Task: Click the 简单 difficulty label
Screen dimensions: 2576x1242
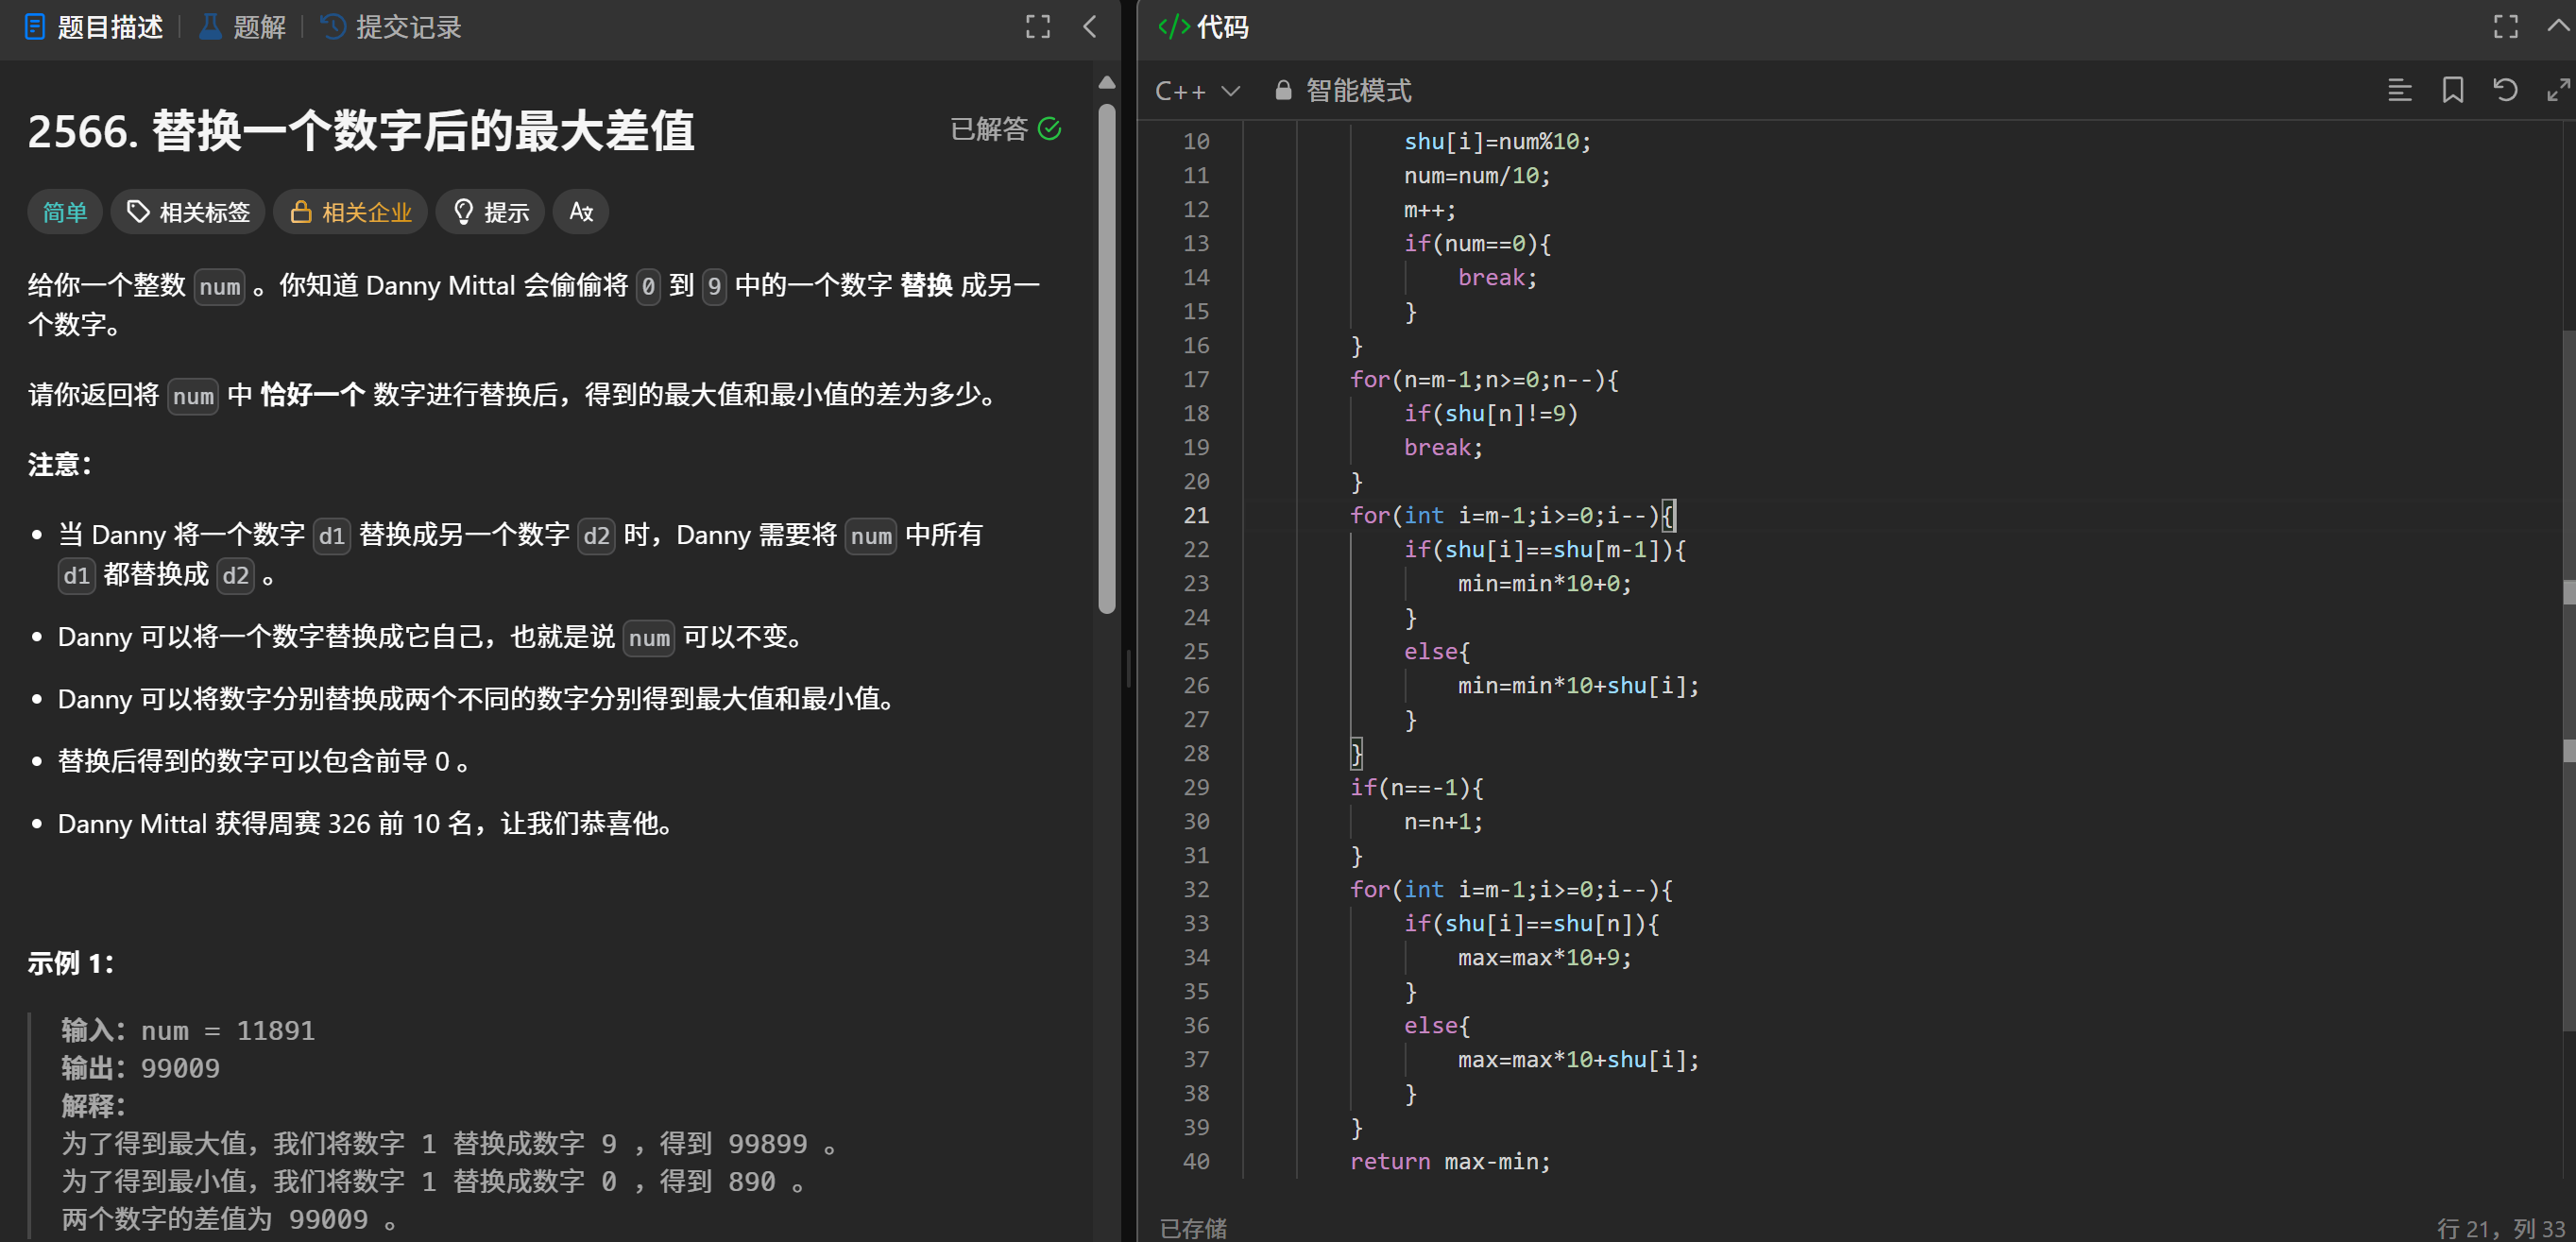Action: (x=64, y=211)
